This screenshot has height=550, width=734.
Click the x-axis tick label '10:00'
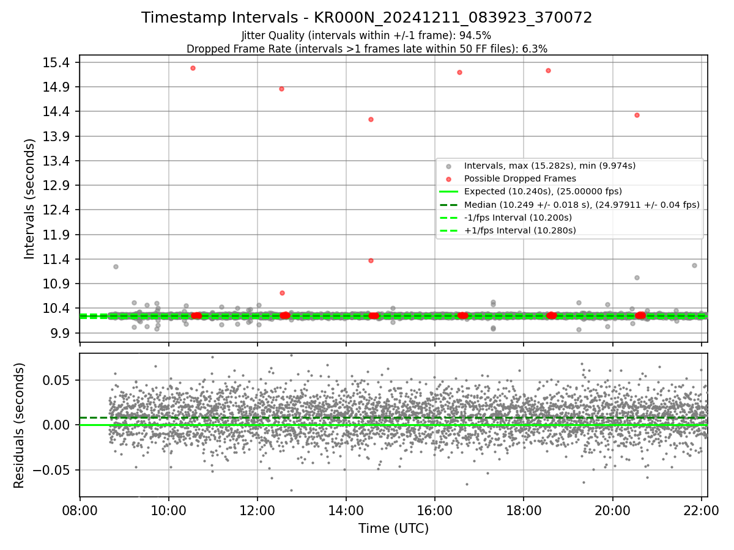169,510
